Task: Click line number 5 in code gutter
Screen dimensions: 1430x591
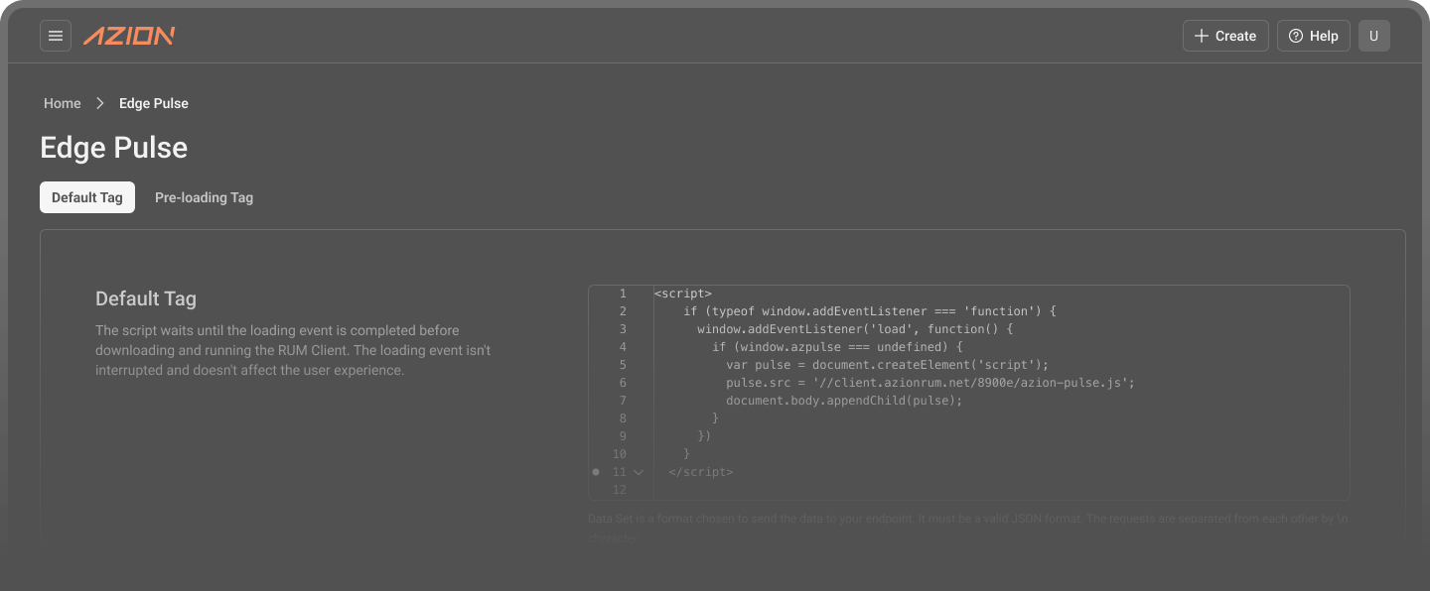Action: click(623, 365)
